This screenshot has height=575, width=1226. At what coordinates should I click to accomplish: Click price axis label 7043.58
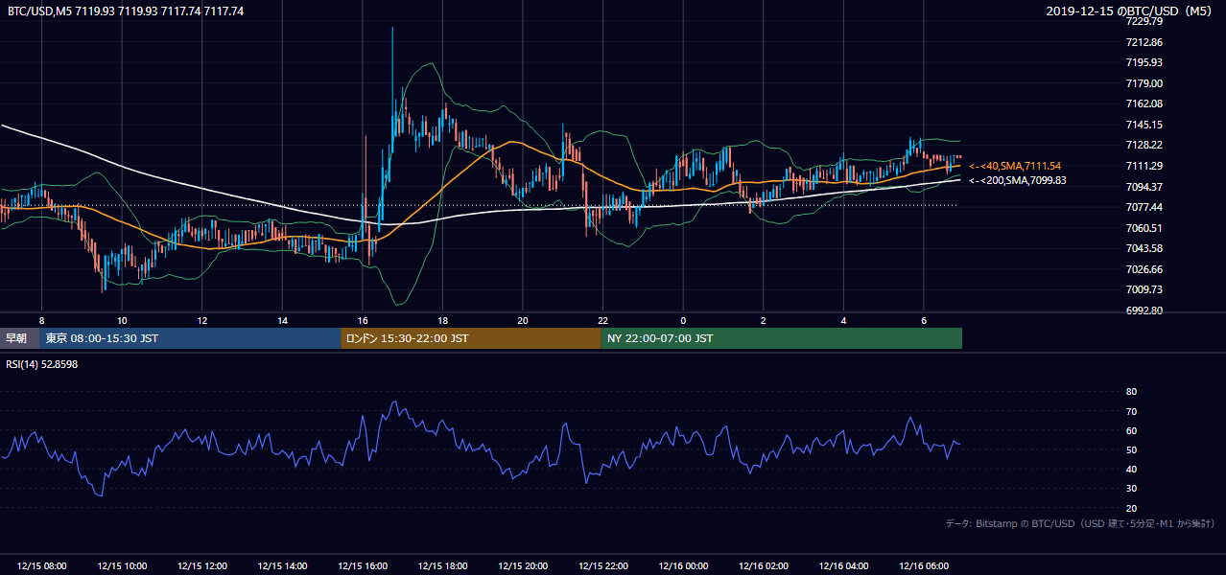pyautogui.click(x=1144, y=248)
